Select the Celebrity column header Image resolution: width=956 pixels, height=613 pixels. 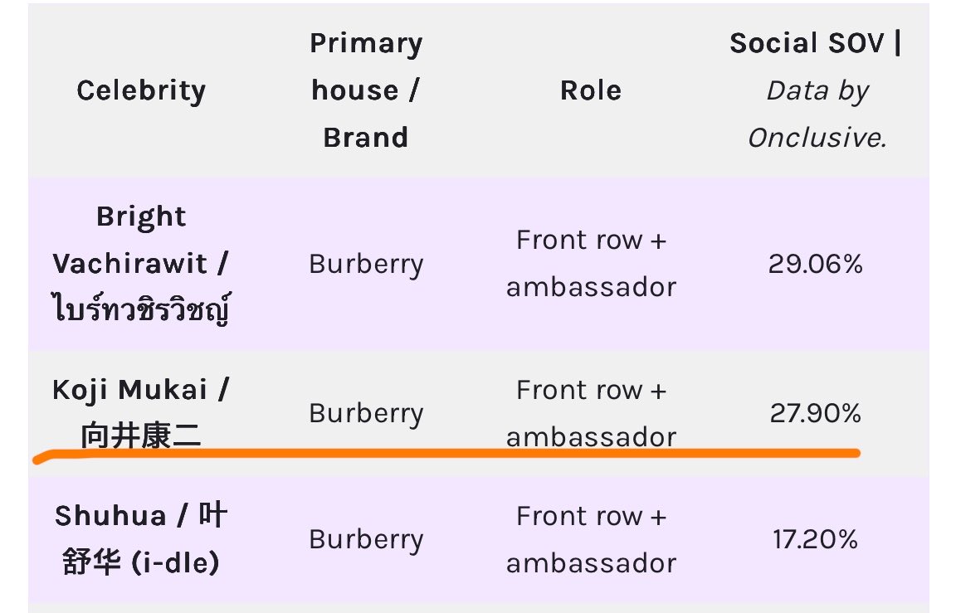pos(141,90)
